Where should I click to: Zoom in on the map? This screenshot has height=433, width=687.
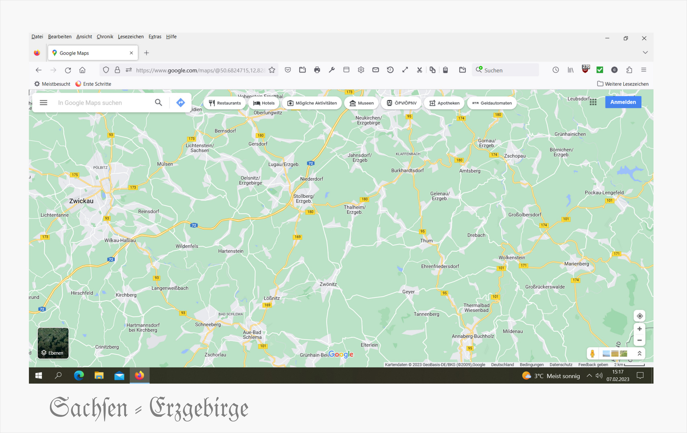point(640,329)
